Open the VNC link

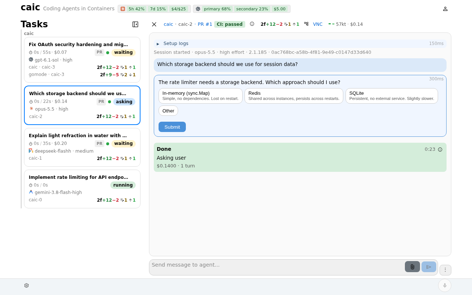pyautogui.click(x=317, y=24)
